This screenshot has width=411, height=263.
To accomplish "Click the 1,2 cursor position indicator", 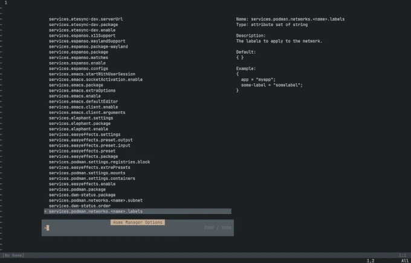I will [x=371, y=261].
